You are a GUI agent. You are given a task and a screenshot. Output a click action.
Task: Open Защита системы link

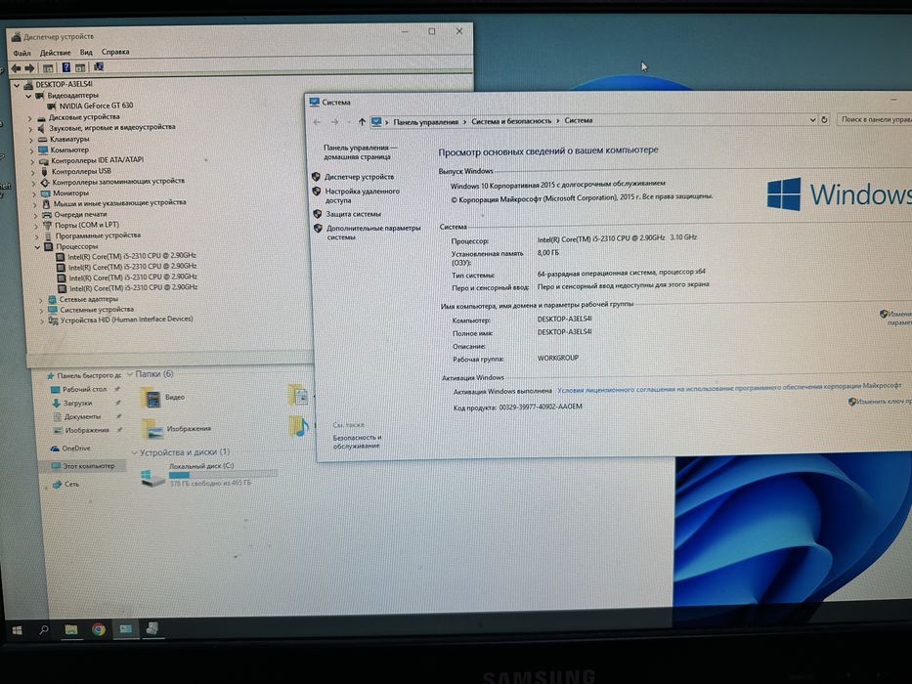353,214
